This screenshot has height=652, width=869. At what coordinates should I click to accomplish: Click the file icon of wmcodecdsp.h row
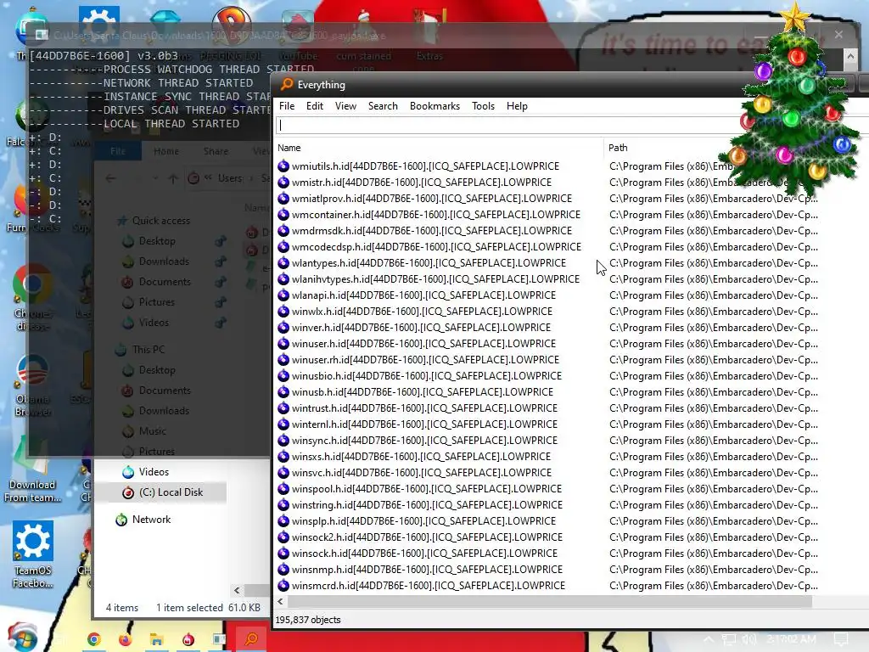tap(283, 246)
